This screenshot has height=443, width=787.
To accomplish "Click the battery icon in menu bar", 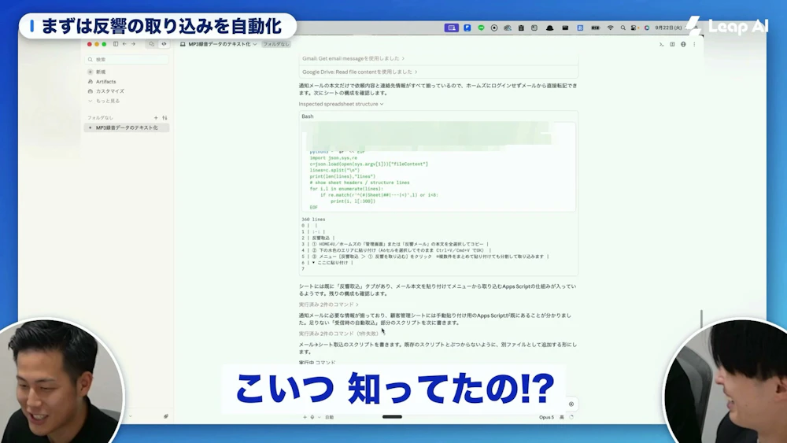I will click(x=595, y=28).
